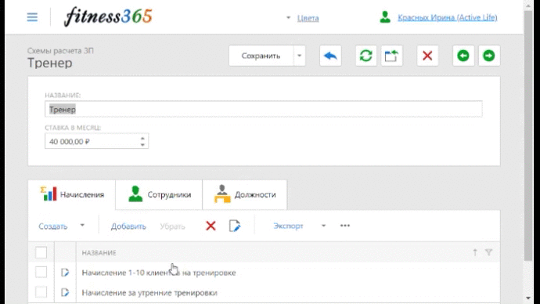This screenshot has width=540, height=304.
Task: Open edit icon for Начисление за утренние тренировки row
Action: click(x=65, y=292)
